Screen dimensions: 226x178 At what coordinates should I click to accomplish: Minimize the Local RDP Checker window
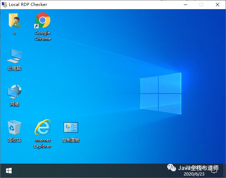coord(186,5)
